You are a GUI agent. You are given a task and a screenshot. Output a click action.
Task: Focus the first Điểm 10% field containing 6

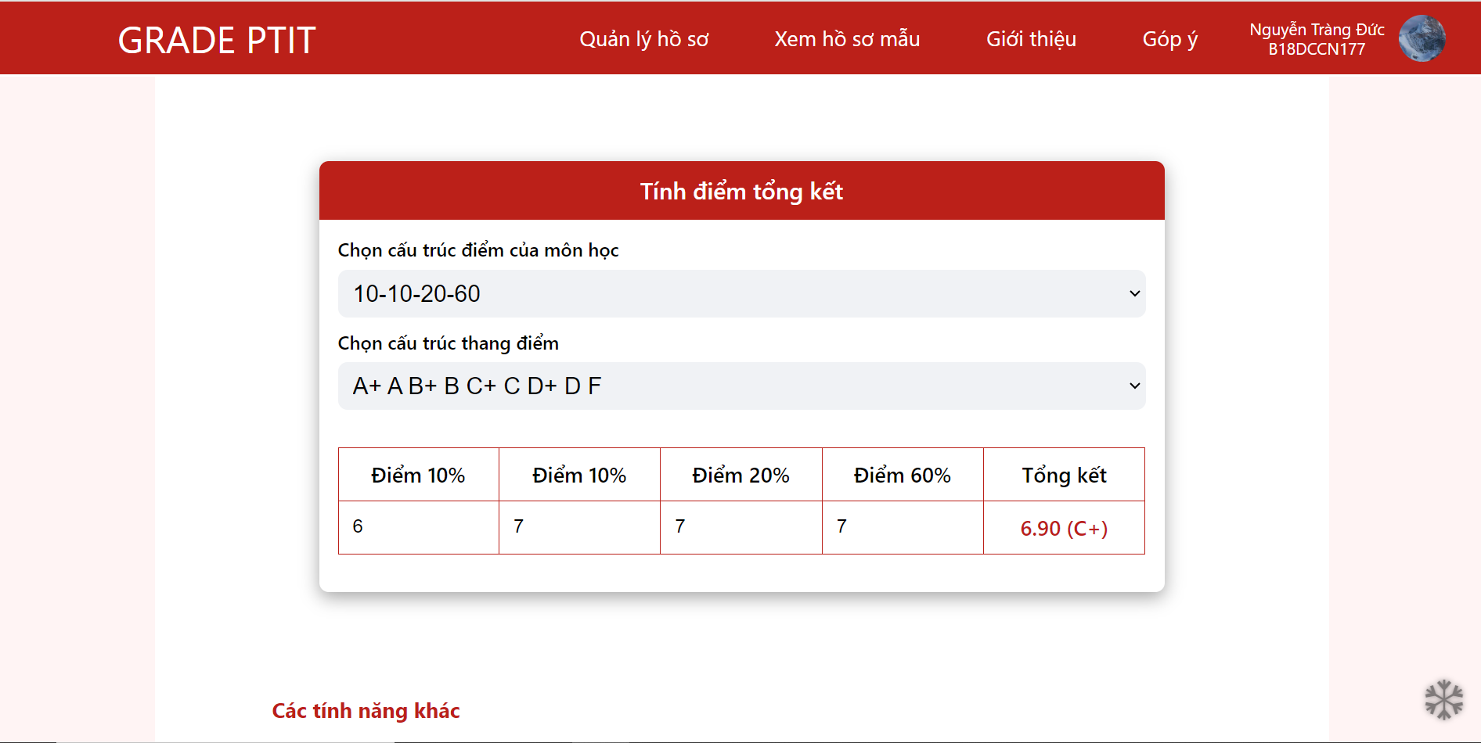(419, 526)
